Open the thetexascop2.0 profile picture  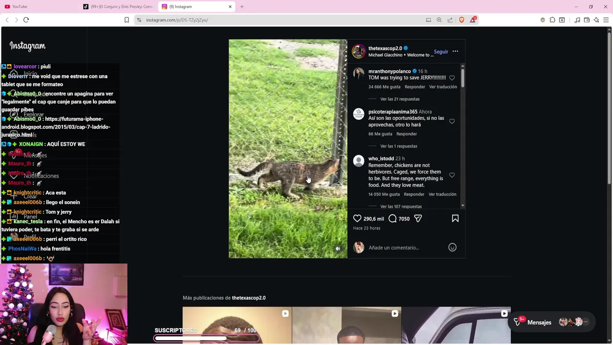click(359, 51)
